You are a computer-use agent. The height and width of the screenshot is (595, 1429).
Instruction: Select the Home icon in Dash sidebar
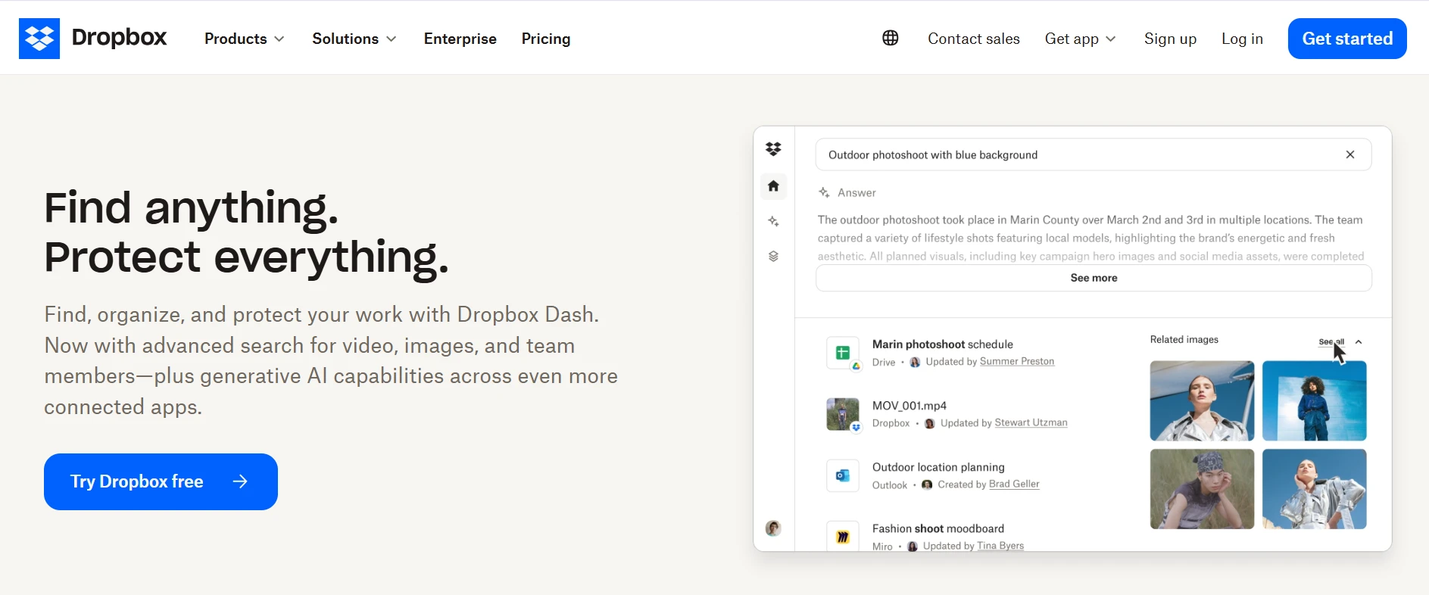pos(773,185)
